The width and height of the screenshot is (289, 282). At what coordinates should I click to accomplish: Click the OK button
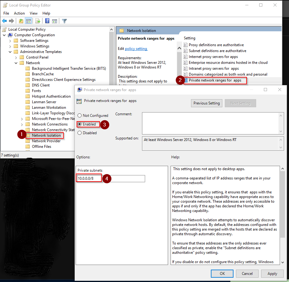tap(222, 274)
